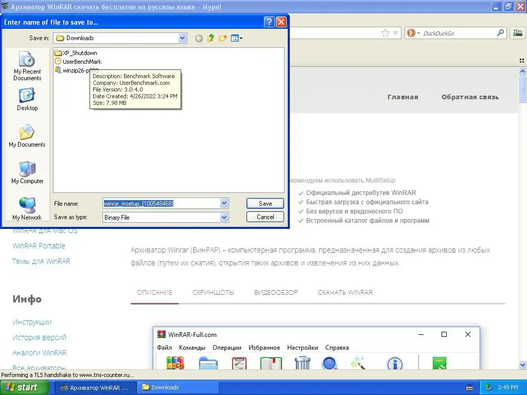Switch to the СКАЧАТЬ WINRAR tab
Image resolution: width=527 pixels, height=395 pixels.
click(x=345, y=293)
